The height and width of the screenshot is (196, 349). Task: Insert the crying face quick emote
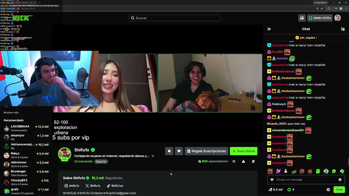click(x=270, y=171)
